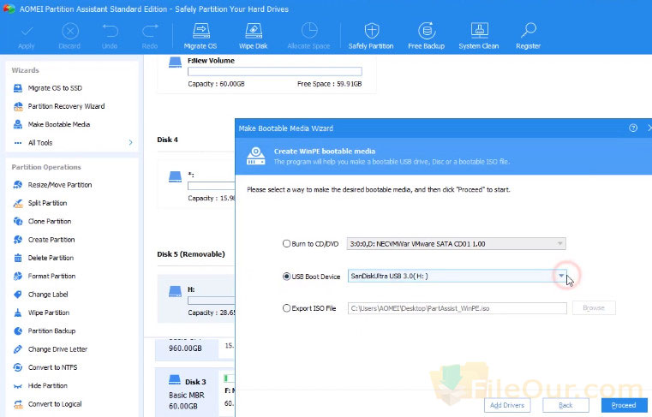Click the Apply checkmark icon
This screenshot has width=652, height=417.
click(27, 31)
